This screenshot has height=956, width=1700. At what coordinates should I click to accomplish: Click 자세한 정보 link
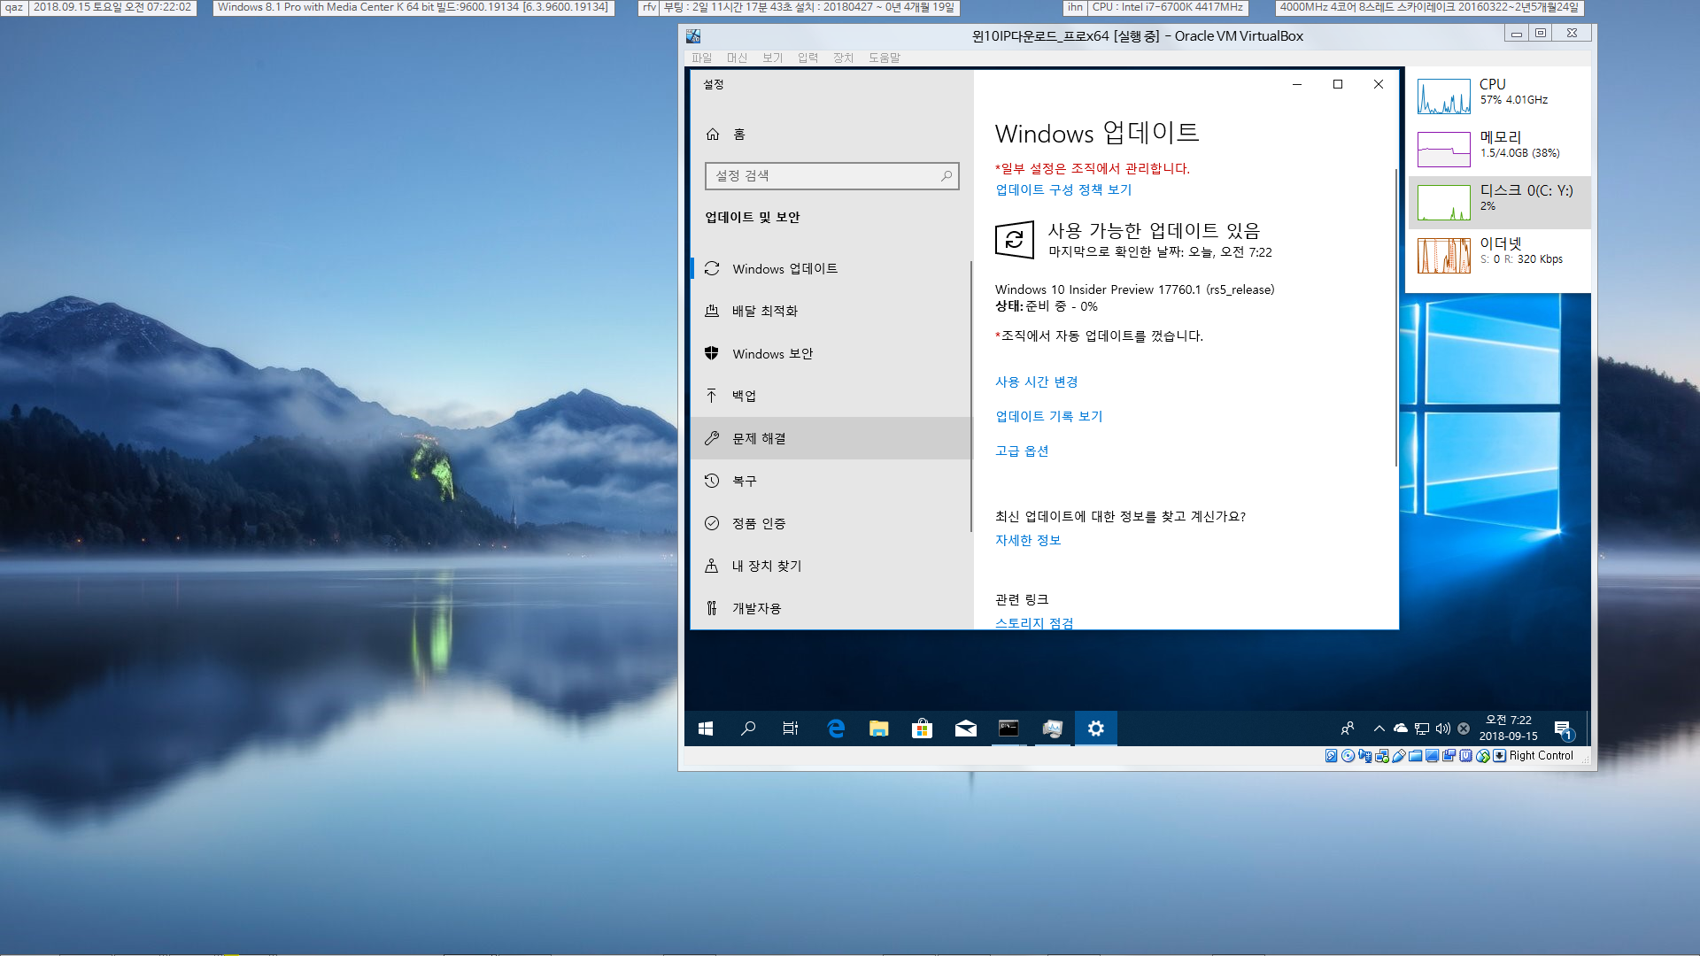[1028, 540]
